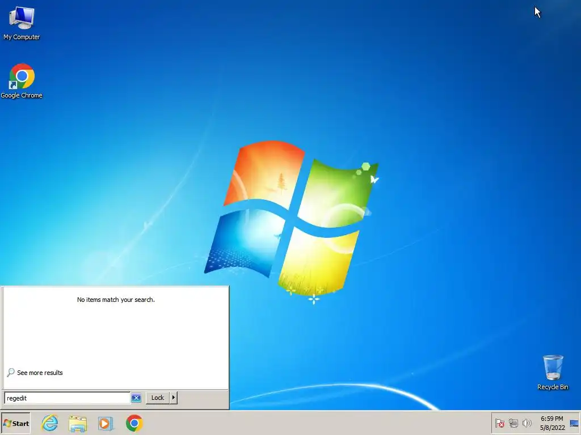Screen dimensions: 581x435
Task: Open Windows Explorer folder in taskbar
Action: click(x=78, y=423)
